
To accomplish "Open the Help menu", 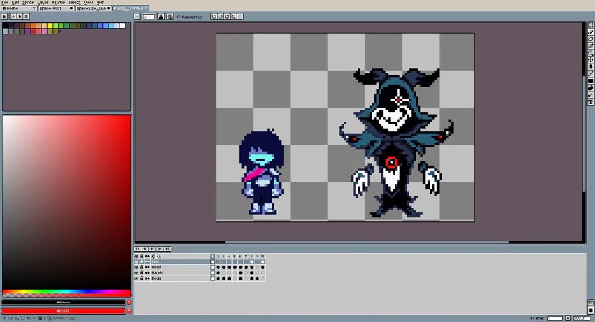I will tap(100, 2).
